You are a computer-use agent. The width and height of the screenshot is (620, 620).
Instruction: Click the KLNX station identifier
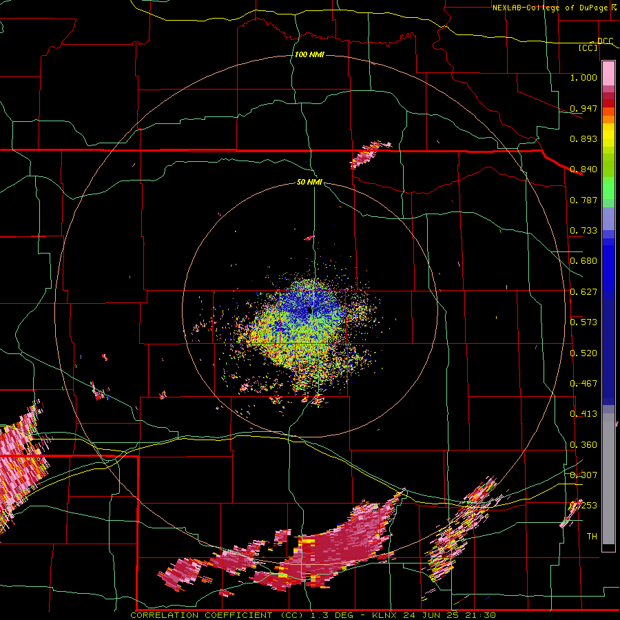tap(386, 615)
